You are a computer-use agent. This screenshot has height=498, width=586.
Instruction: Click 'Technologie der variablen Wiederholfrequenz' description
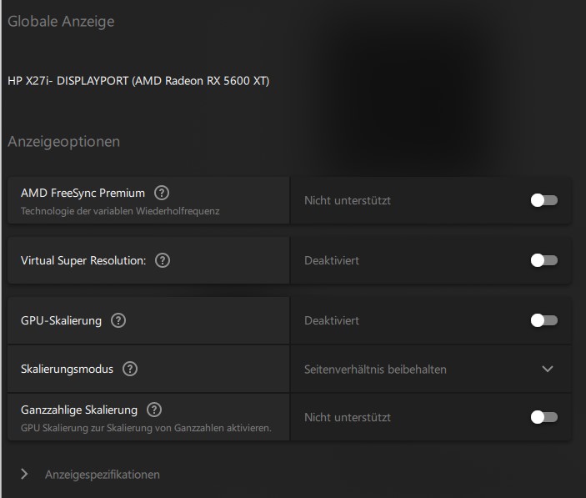(x=120, y=211)
